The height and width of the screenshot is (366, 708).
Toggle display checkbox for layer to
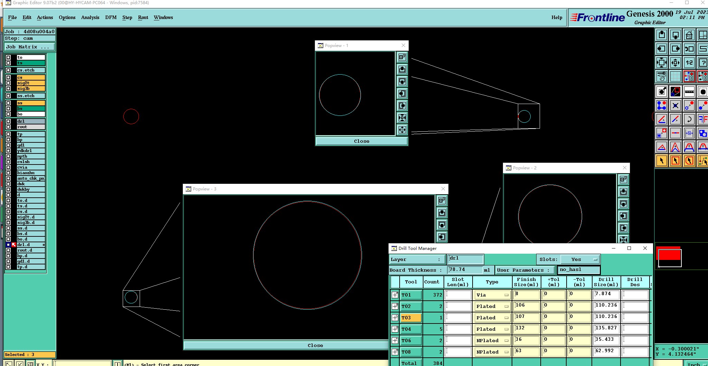tap(8, 57)
